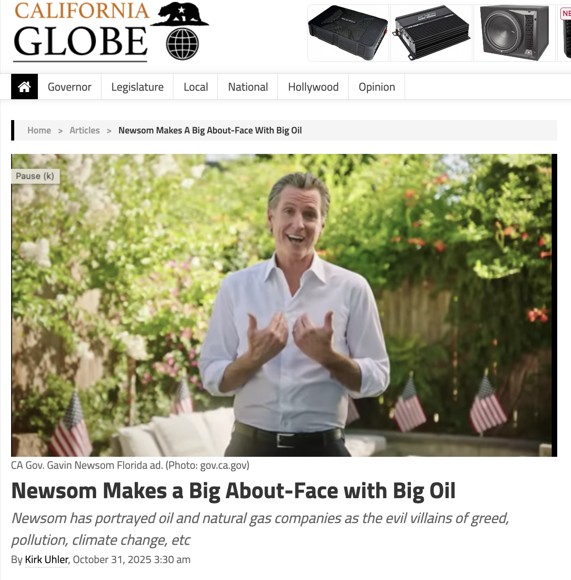Select the National tab
Viewport: 571px width, 580px height.
click(x=248, y=87)
